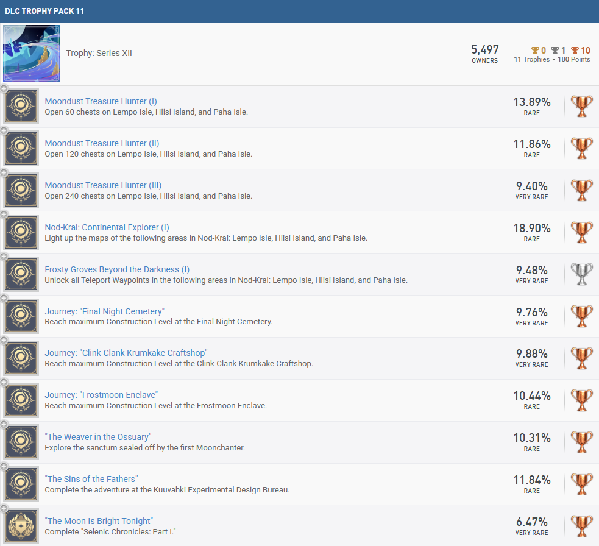
Task: Expand plus icon on "The Sins of the Fathers"
Action: coord(4,467)
